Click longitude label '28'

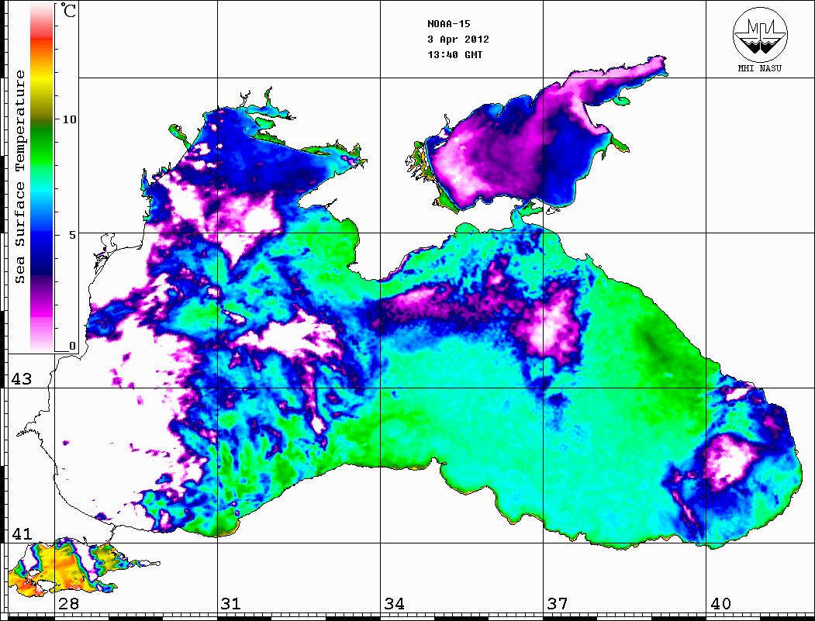click(68, 603)
